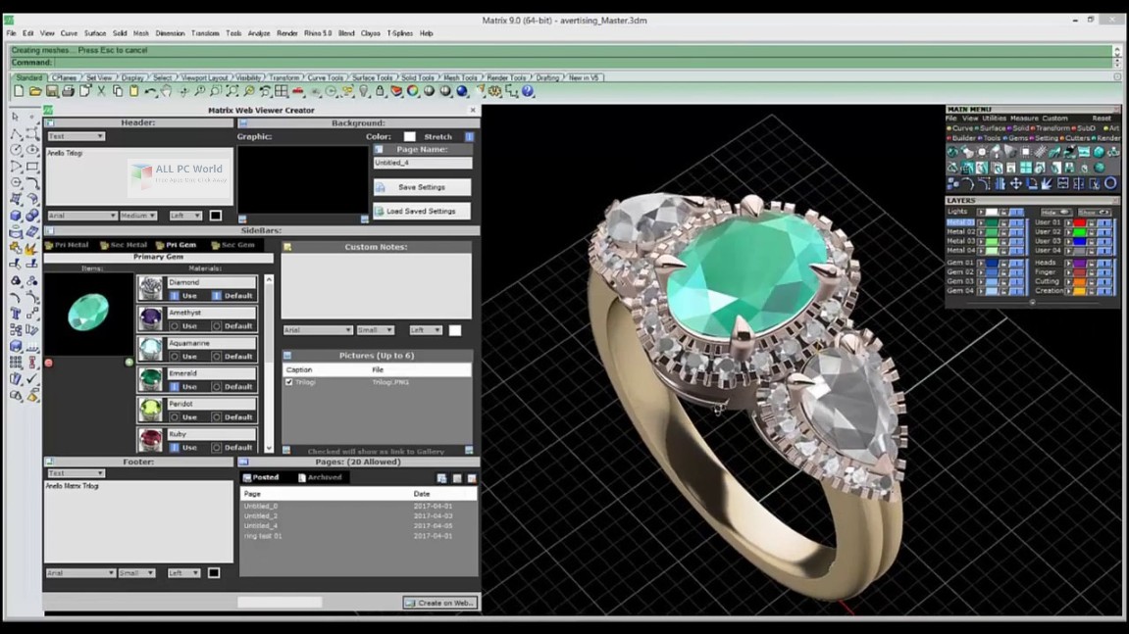Click the Create on Web button
The width and height of the screenshot is (1129, 634).
pos(439,603)
